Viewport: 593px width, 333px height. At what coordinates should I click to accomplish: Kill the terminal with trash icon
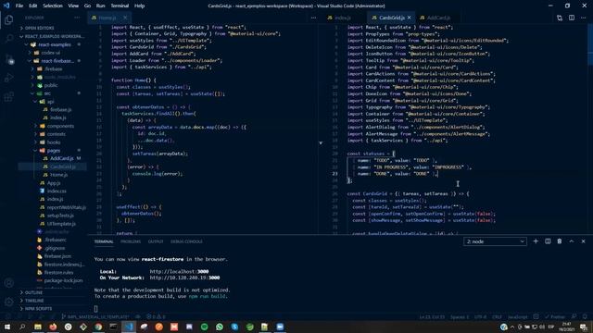tap(560, 241)
